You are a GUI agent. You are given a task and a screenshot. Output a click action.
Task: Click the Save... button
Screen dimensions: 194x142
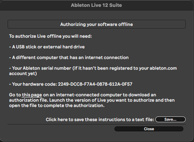(171, 120)
